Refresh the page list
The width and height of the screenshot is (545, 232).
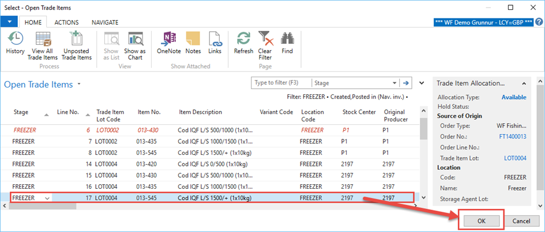(243, 44)
